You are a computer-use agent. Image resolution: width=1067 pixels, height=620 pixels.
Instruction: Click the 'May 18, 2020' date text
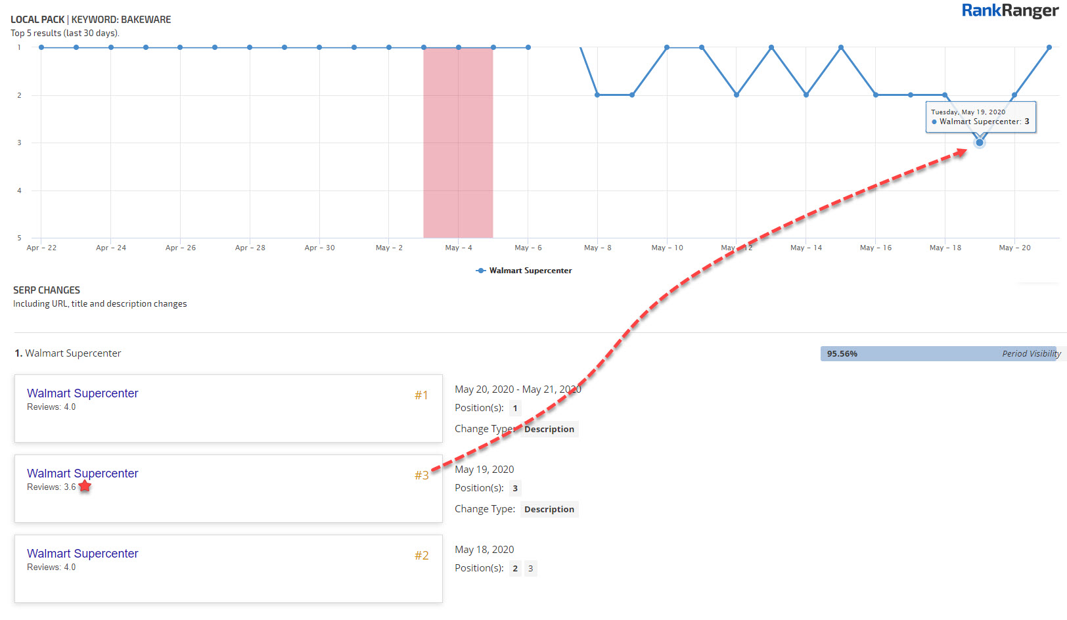(484, 550)
